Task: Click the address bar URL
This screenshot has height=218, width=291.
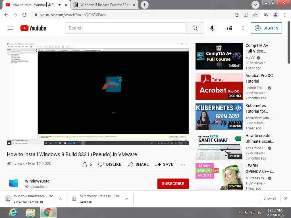Action: (73, 15)
